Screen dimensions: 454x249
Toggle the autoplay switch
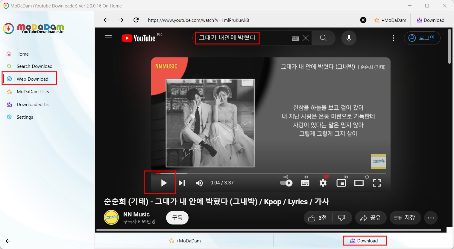click(x=286, y=183)
